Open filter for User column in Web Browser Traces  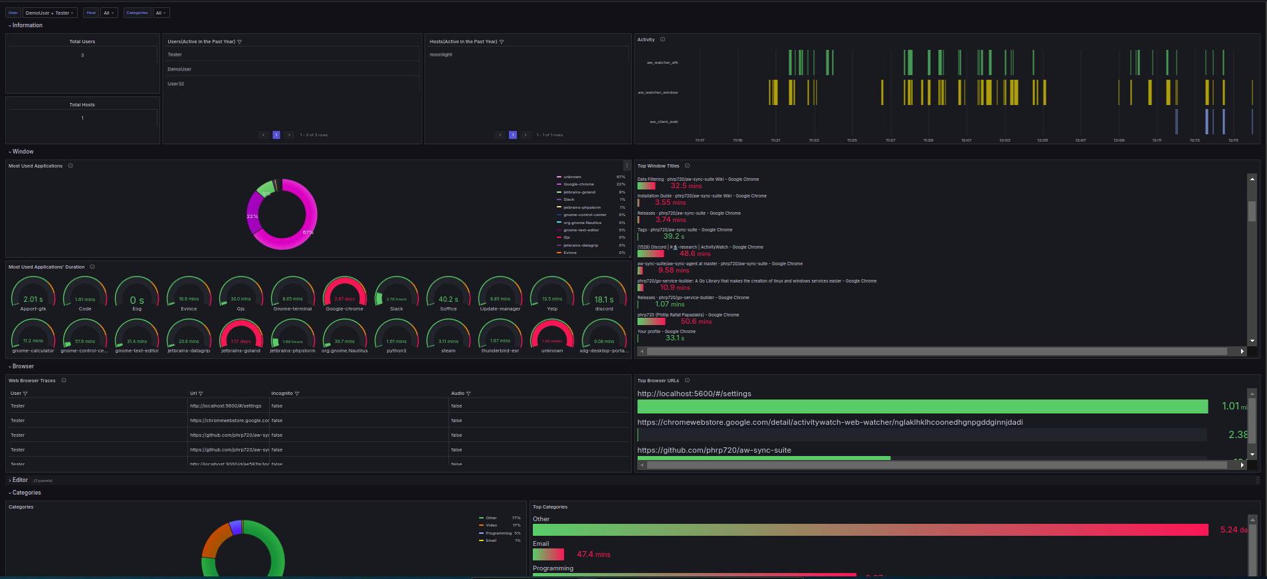coord(25,394)
